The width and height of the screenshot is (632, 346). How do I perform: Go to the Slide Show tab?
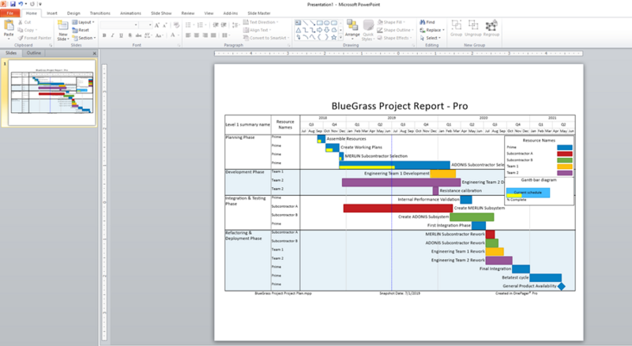161,13
